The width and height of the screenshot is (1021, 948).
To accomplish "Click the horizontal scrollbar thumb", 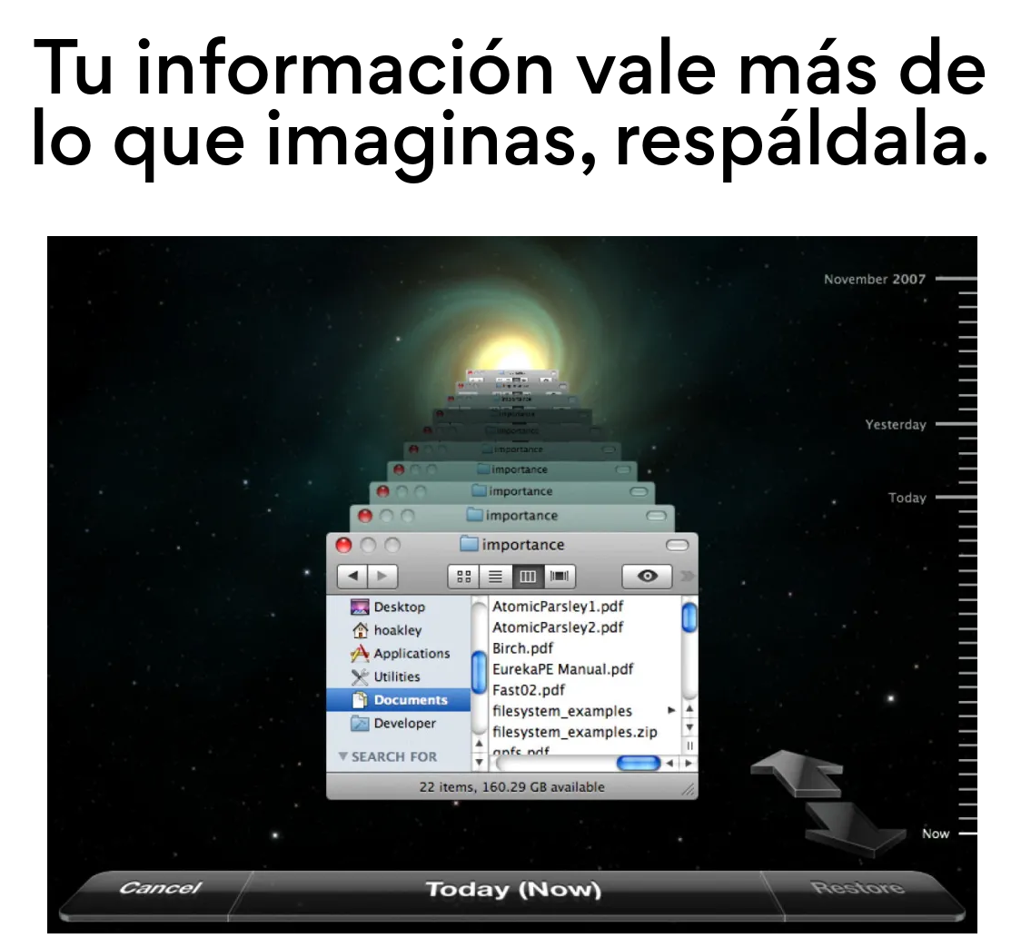I will pyautogui.click(x=638, y=763).
